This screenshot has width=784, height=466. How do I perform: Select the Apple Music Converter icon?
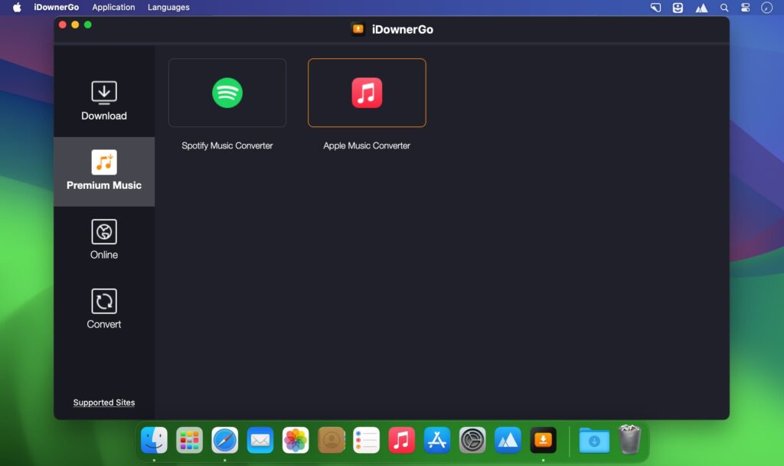367,93
